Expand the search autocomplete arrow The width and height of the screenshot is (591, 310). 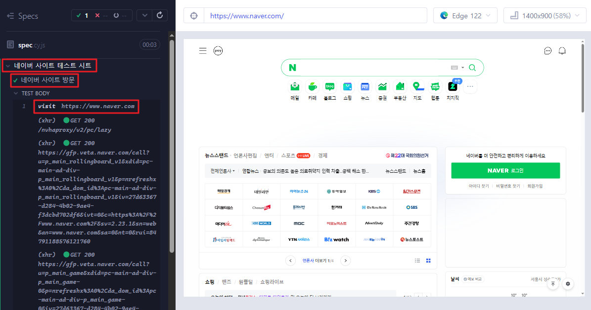[462, 68]
